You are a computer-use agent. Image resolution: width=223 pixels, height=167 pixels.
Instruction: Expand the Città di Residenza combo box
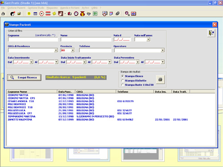(x=56, y=50)
